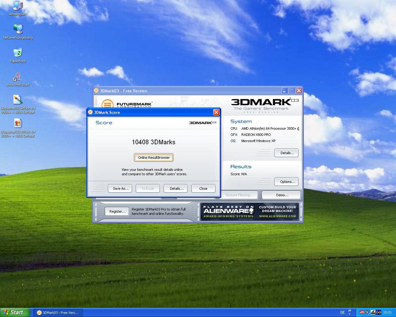Click the scanner-like tray icon beside clock group
Viewport: 396px width, 317px height.
(373, 312)
